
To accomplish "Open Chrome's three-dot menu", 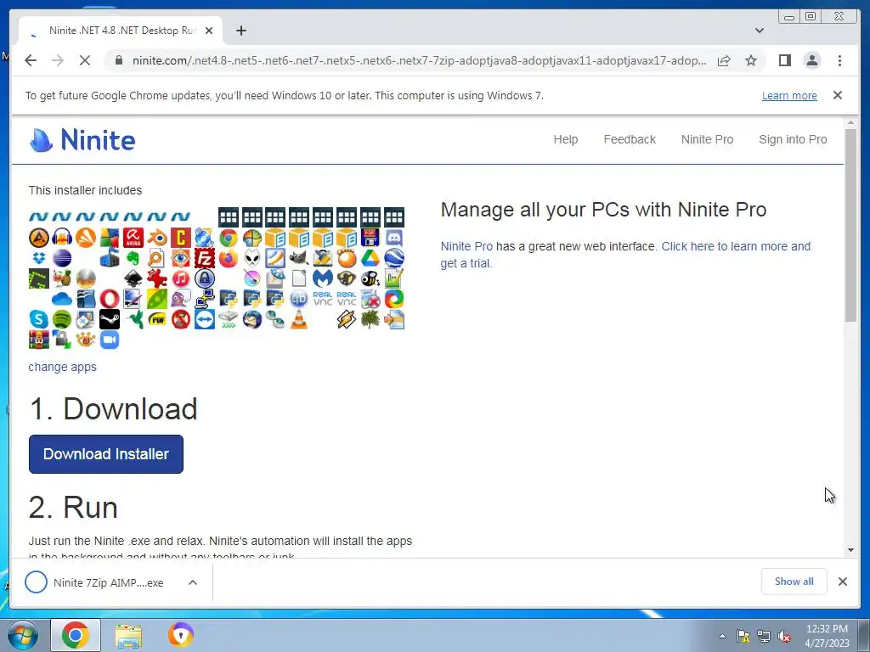I will click(839, 60).
